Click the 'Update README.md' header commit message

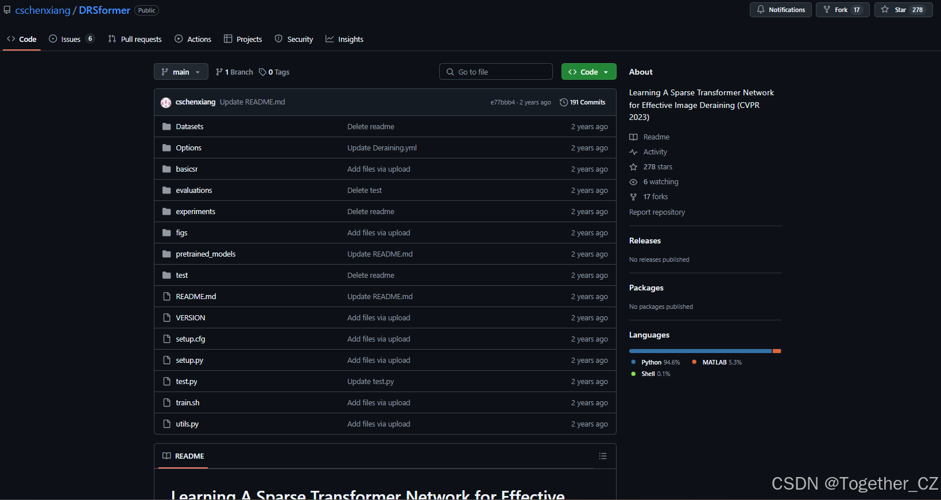(x=252, y=102)
